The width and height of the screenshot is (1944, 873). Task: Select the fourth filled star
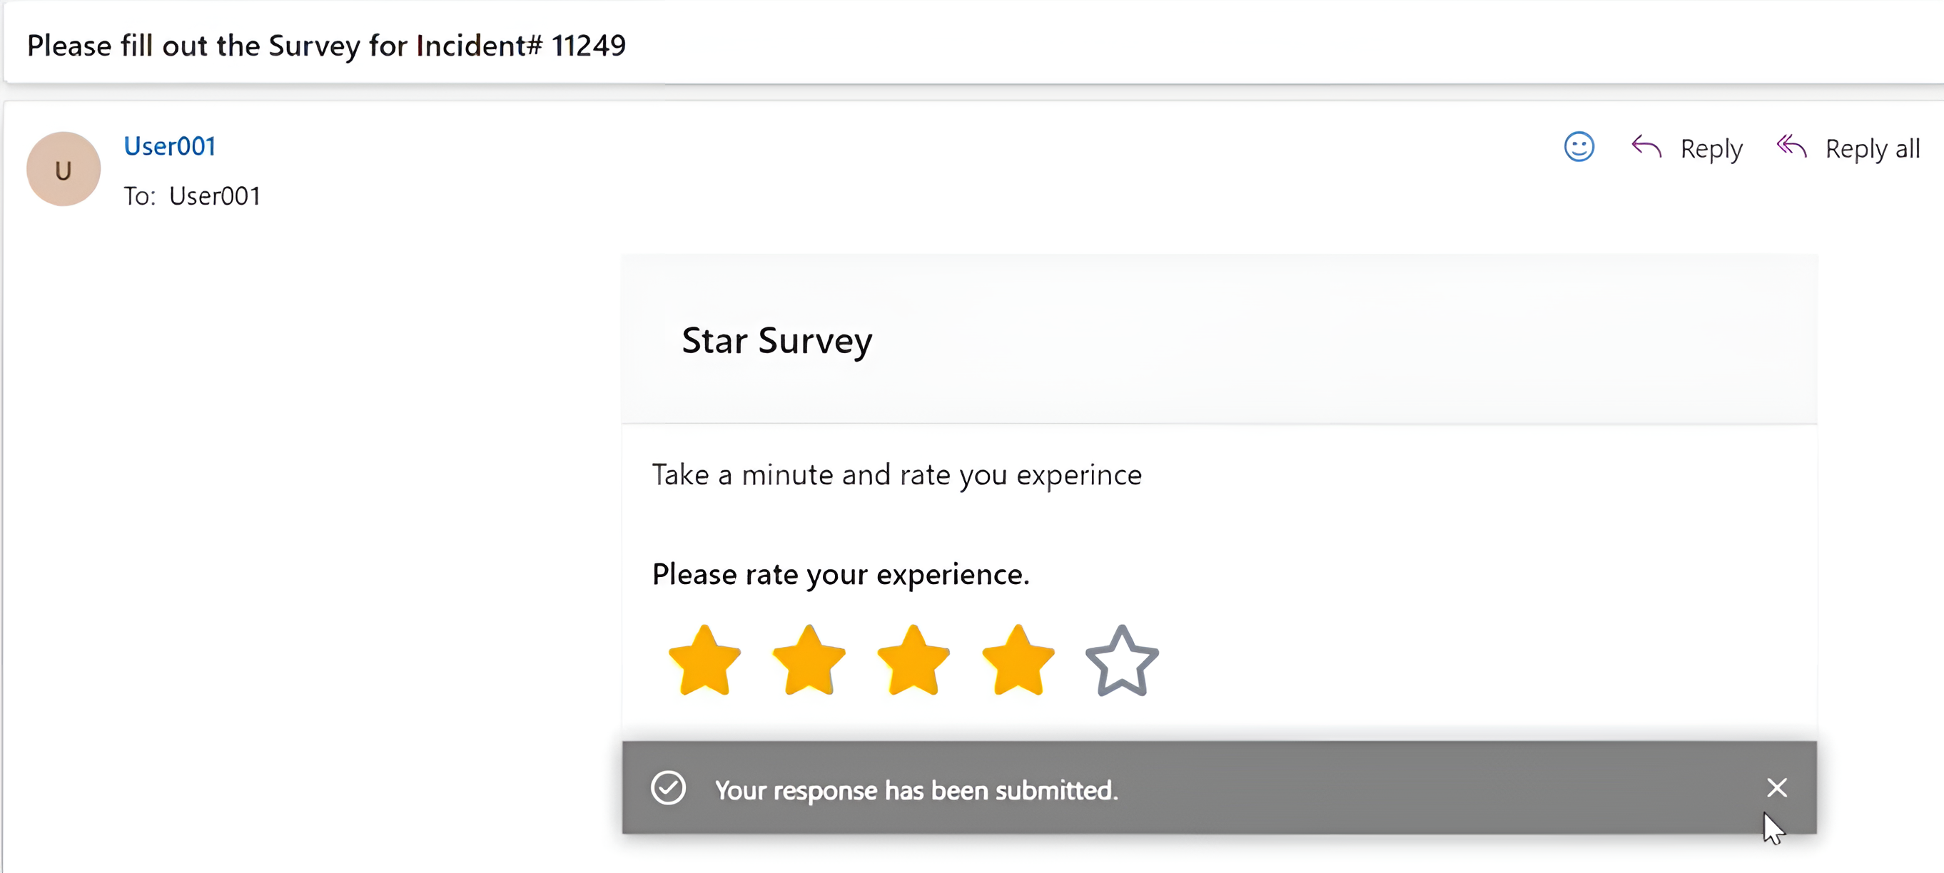click(1018, 660)
